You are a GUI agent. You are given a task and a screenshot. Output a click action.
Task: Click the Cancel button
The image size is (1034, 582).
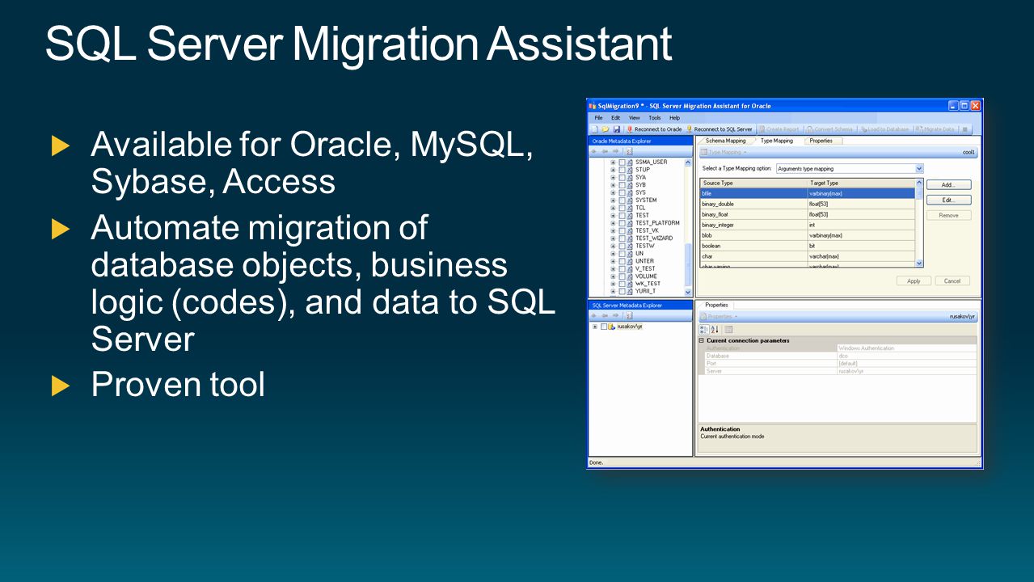pos(952,281)
